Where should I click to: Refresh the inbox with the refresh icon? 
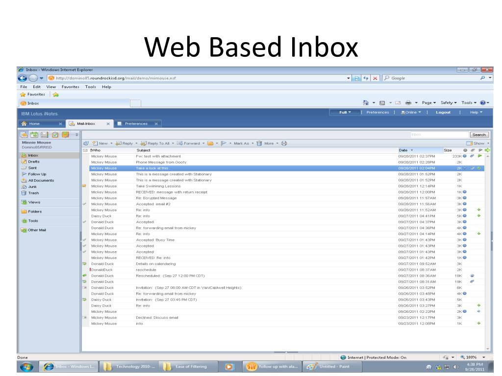tap(86, 143)
